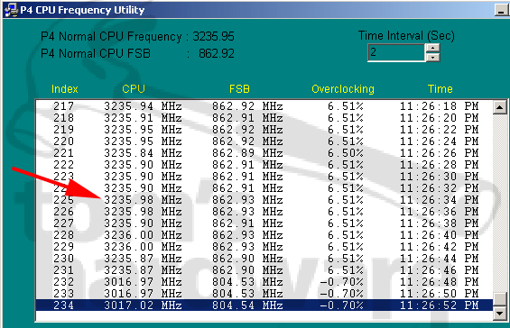Select row with time 11:26:34 PM

point(264,200)
